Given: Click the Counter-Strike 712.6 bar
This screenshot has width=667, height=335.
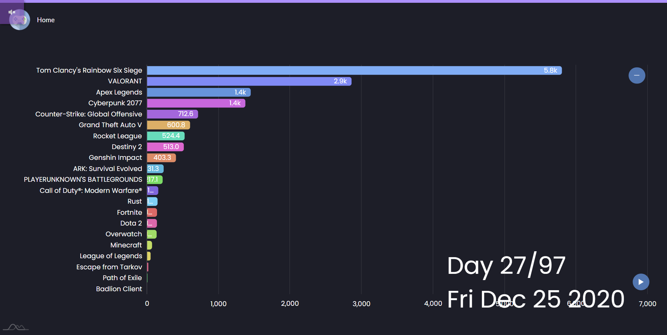Looking at the screenshot, I should coord(172,114).
